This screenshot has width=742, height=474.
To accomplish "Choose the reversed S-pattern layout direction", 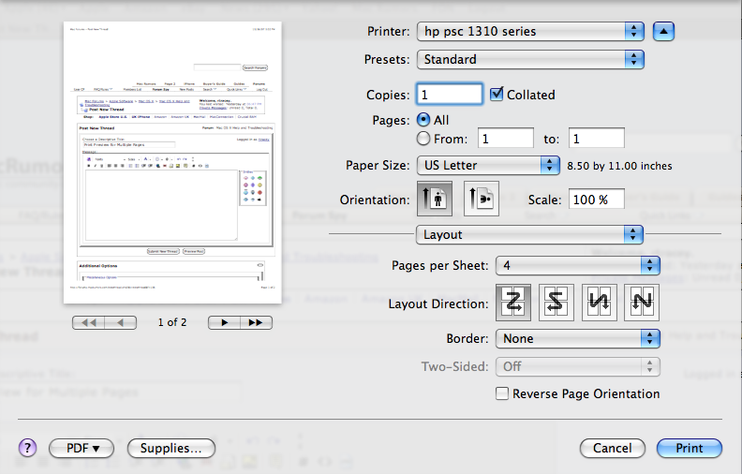I will [x=556, y=303].
